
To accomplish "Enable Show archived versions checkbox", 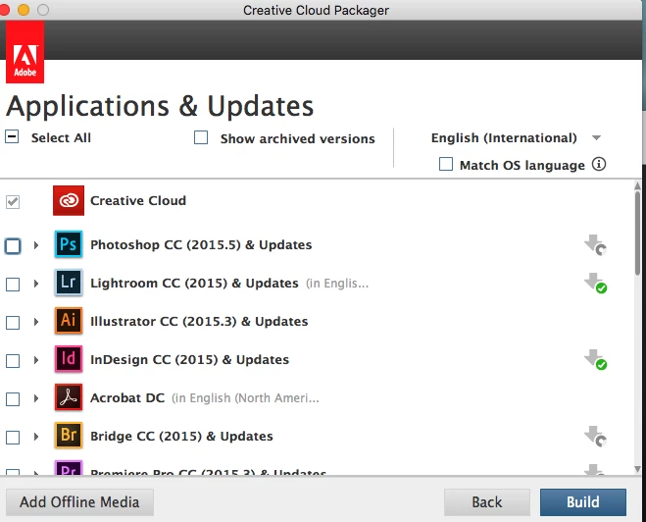I will pos(201,137).
